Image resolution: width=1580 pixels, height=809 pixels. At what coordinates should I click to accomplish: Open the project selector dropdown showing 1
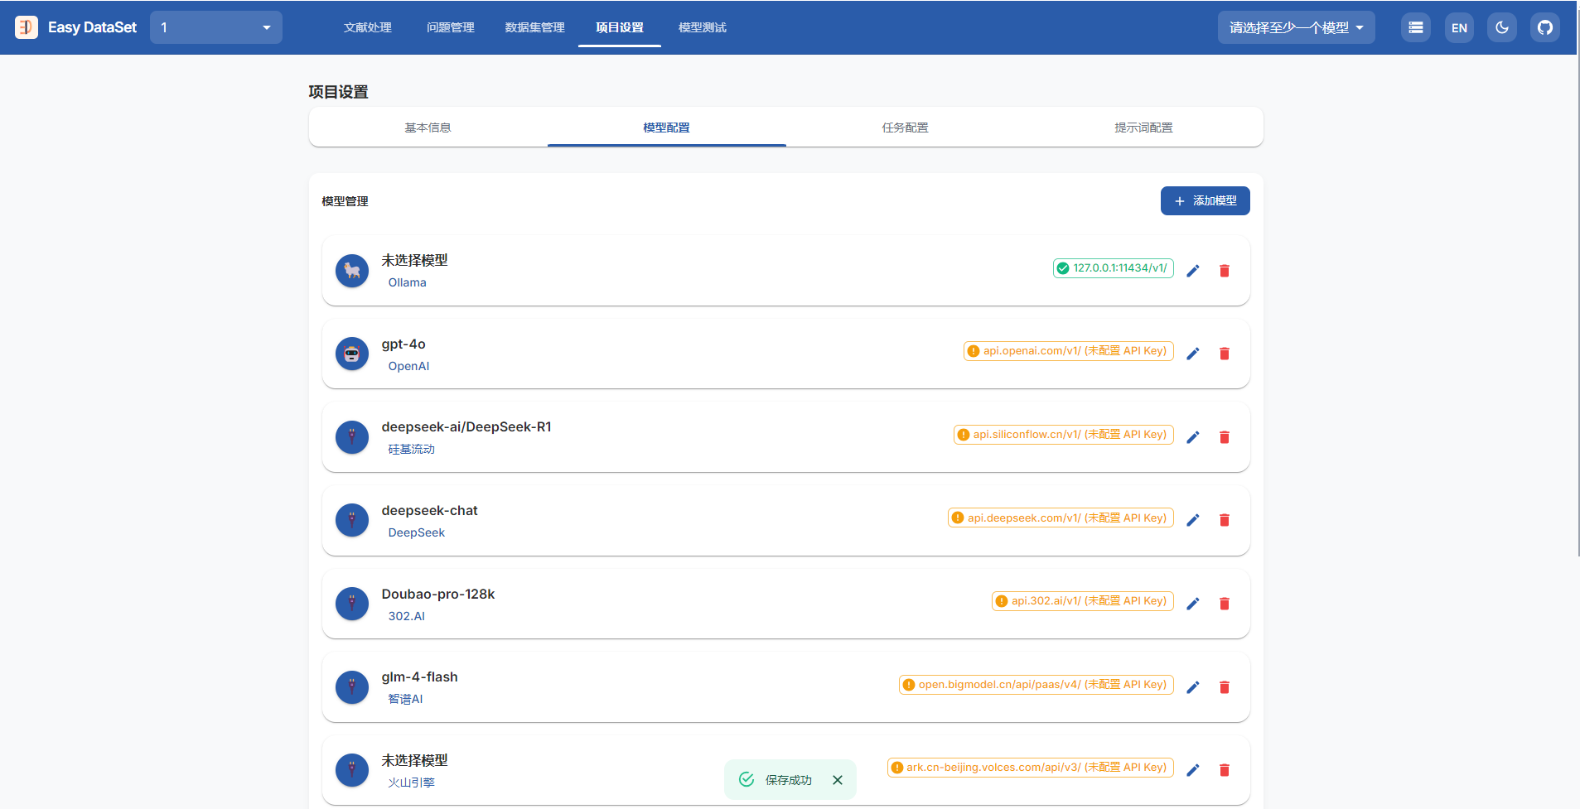[x=216, y=27]
